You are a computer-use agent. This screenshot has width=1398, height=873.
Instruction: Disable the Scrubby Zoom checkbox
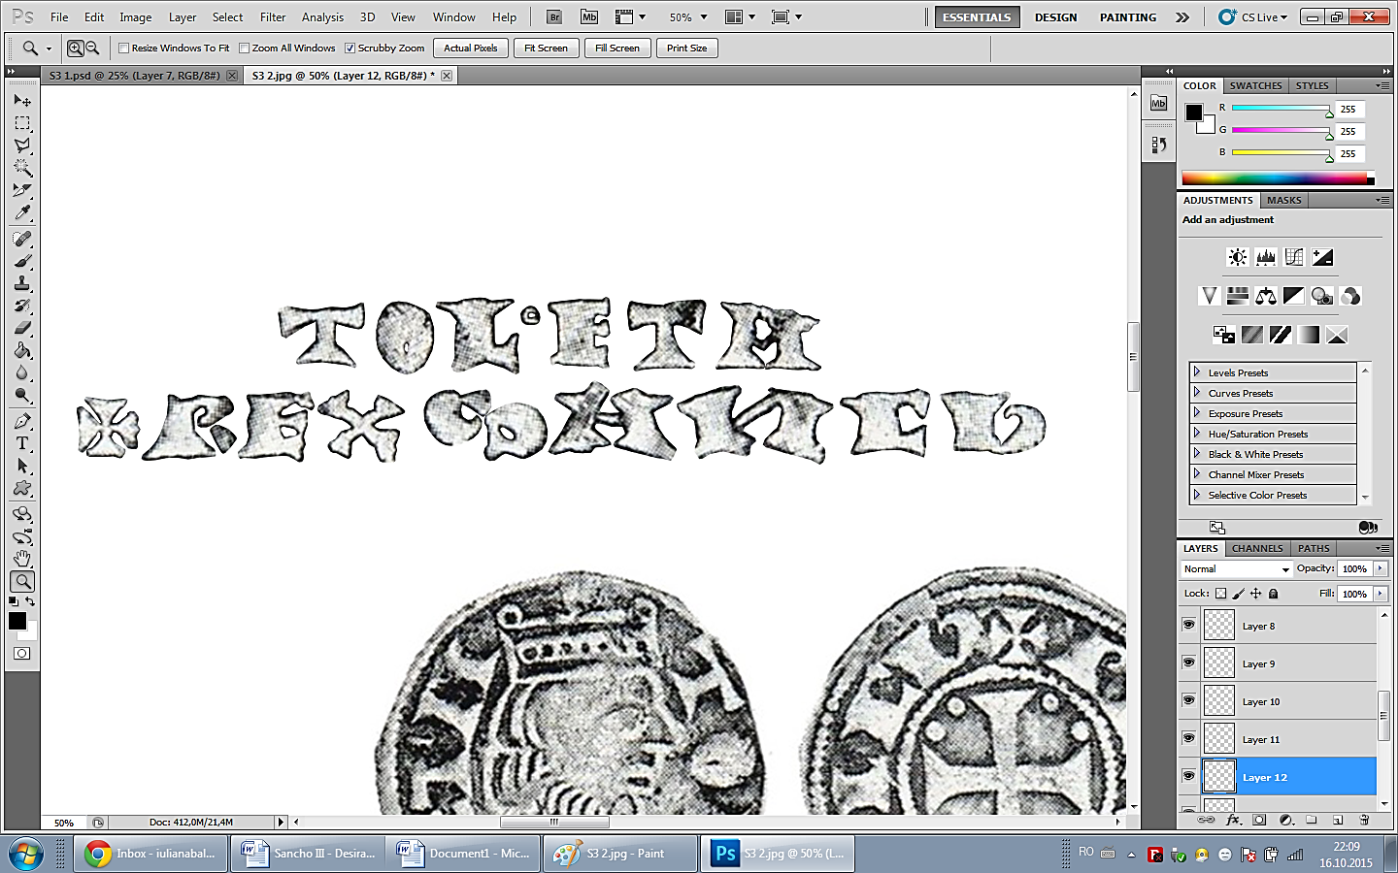point(350,48)
